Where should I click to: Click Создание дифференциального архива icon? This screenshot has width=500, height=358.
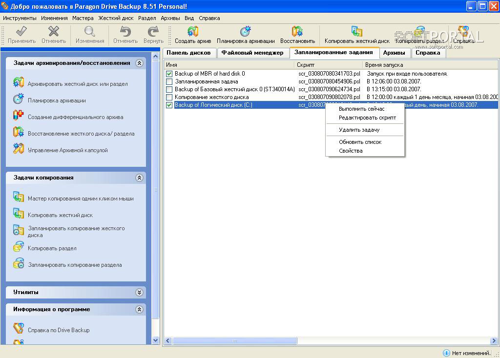pos(19,115)
